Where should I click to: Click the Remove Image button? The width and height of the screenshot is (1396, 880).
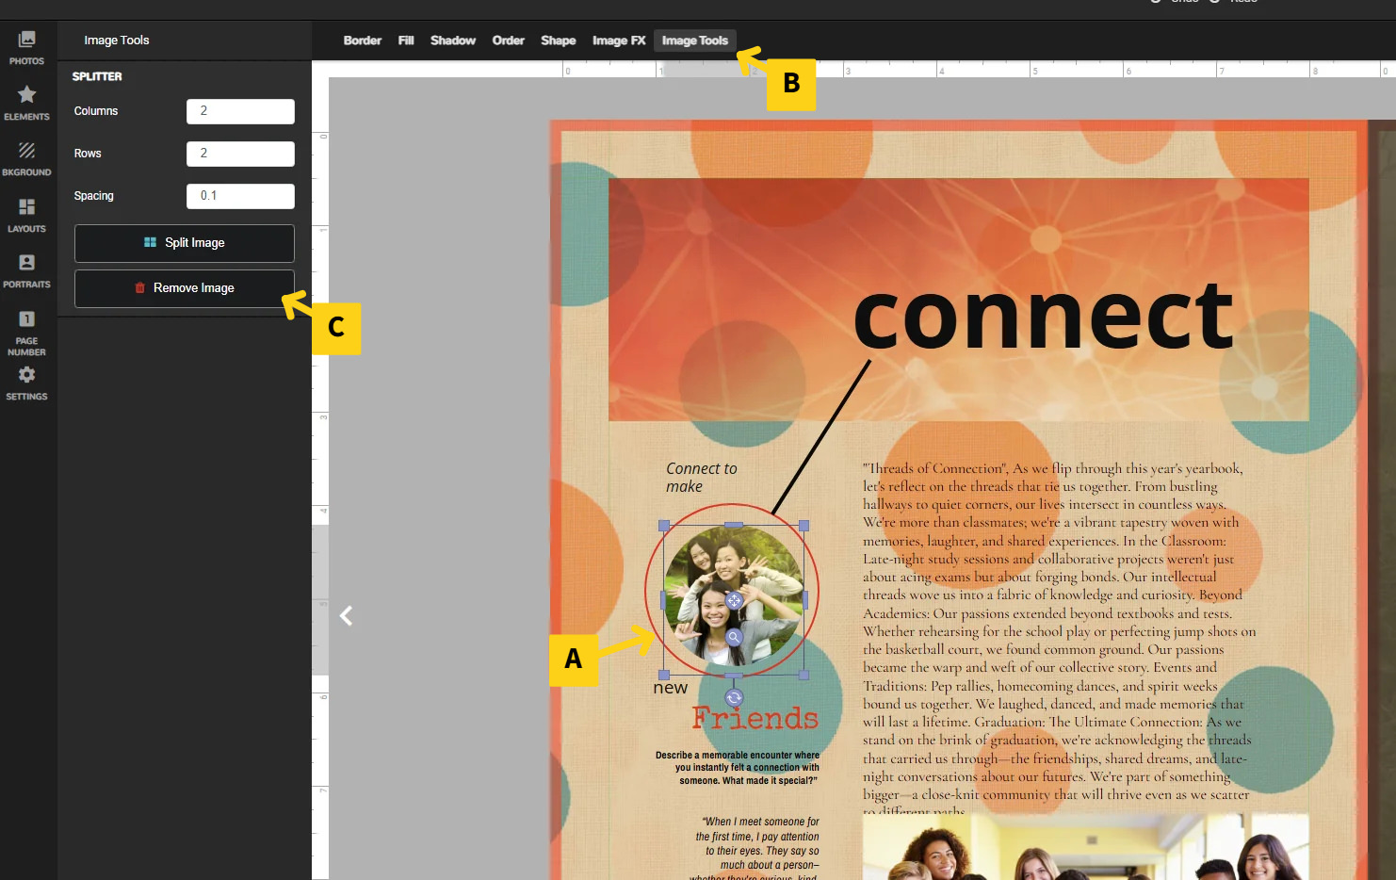point(185,288)
